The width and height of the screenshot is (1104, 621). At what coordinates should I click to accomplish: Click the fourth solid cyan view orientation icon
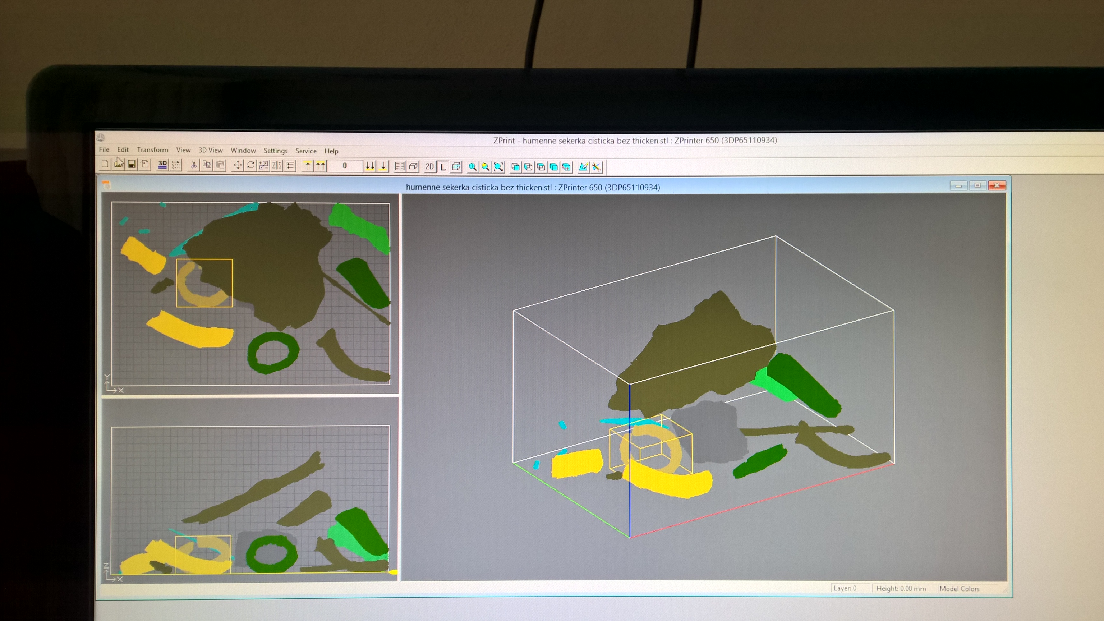(554, 167)
